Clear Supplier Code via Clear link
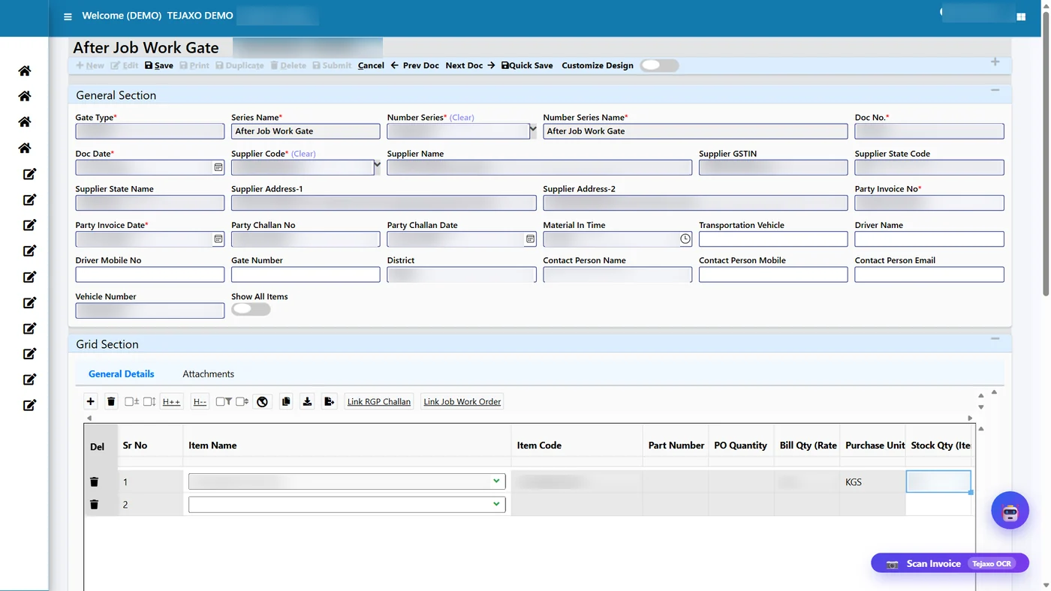The height and width of the screenshot is (591, 1051). pyautogui.click(x=303, y=154)
